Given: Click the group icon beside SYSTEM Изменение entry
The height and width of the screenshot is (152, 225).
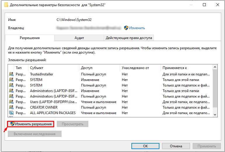Looking at the screenshot, I should tap(11, 79).
